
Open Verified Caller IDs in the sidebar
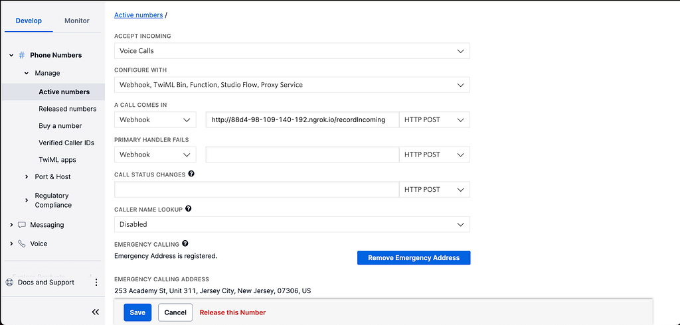click(x=66, y=143)
